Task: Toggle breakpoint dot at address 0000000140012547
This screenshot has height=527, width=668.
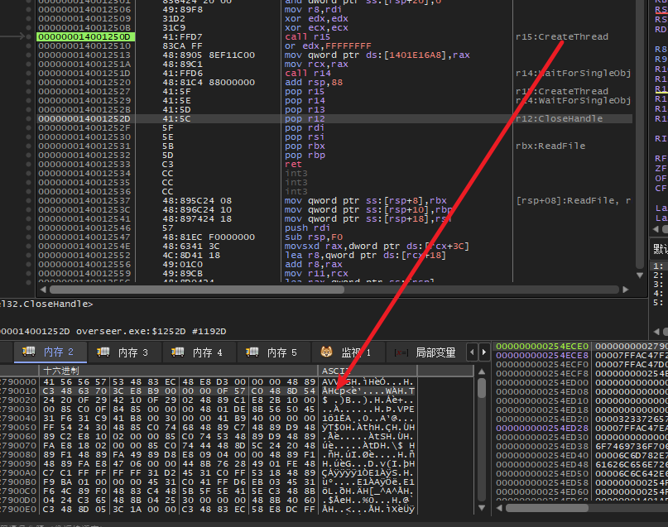Action: point(28,237)
